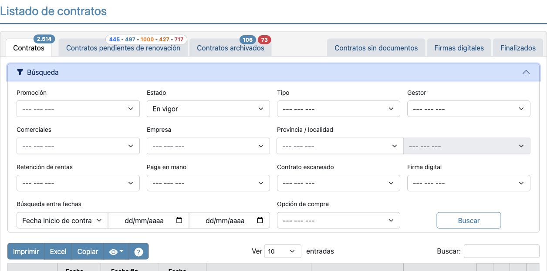Open calendar picker in first date field
Viewport: 547px width, 271px height.
pyautogui.click(x=179, y=221)
